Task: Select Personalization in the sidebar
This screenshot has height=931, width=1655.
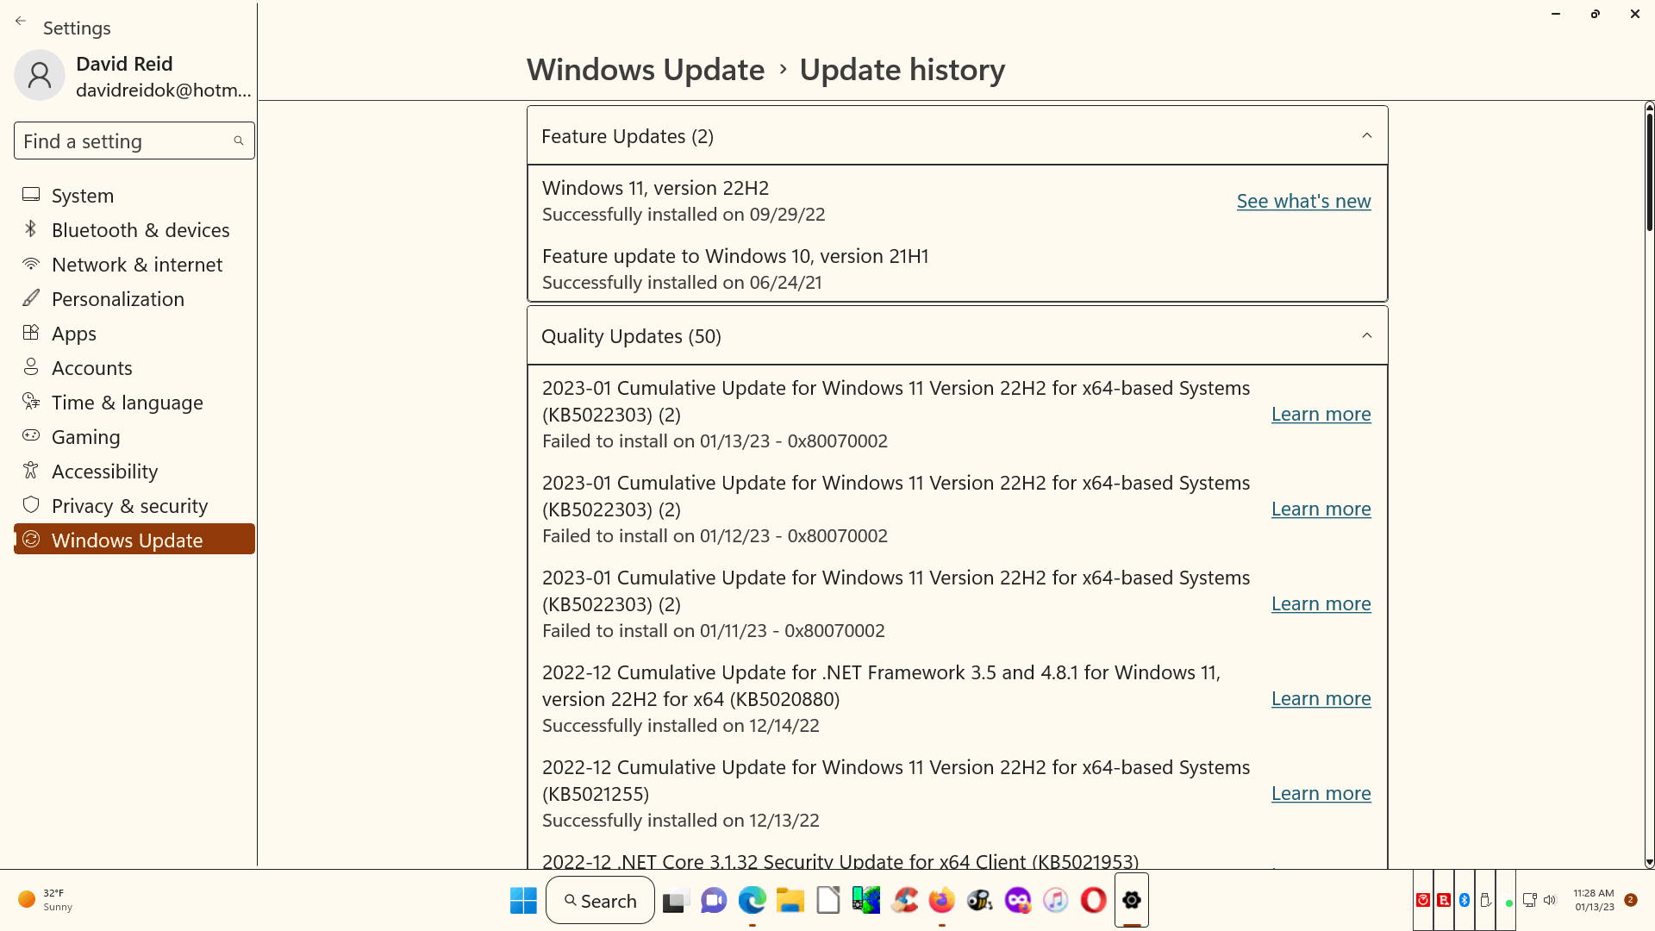Action: pyautogui.click(x=117, y=299)
